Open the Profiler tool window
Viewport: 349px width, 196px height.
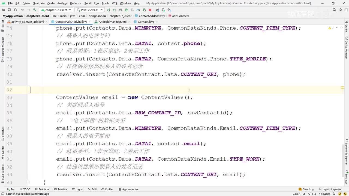point(107,189)
